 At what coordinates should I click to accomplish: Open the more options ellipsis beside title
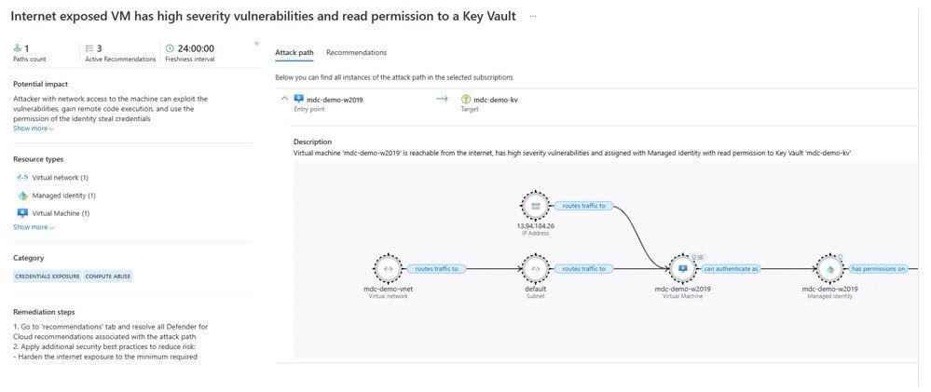click(533, 17)
